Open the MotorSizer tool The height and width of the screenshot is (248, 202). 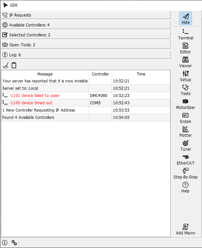185,104
